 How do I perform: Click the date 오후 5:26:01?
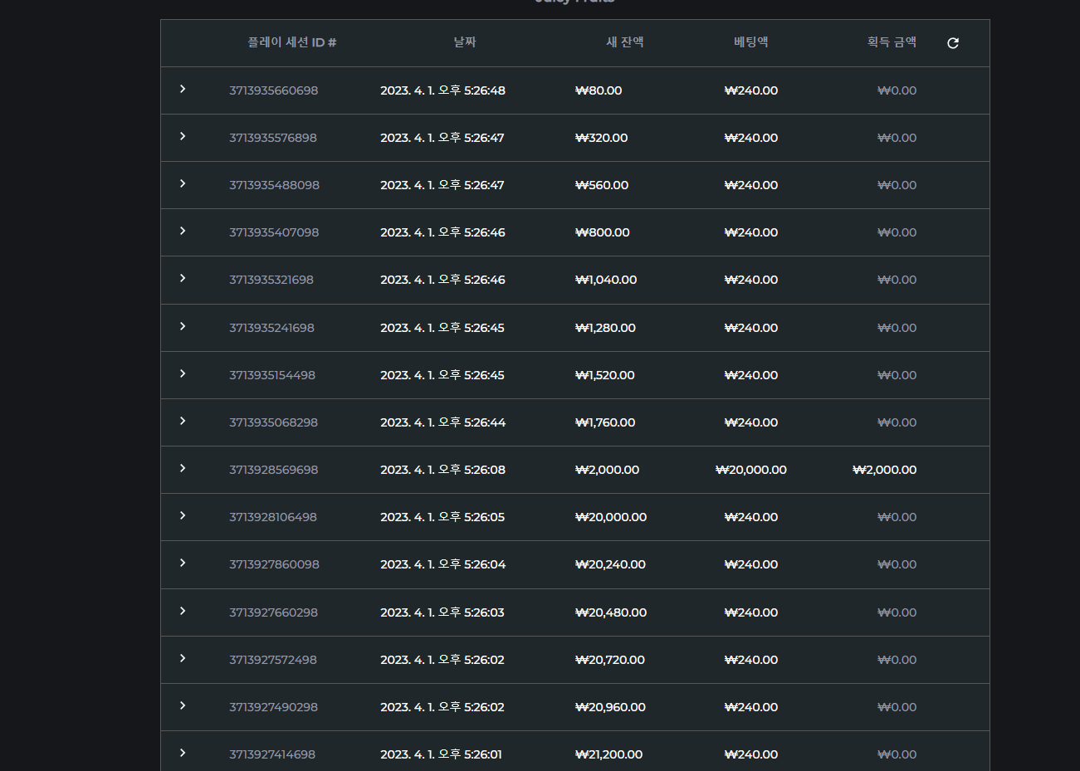click(441, 754)
